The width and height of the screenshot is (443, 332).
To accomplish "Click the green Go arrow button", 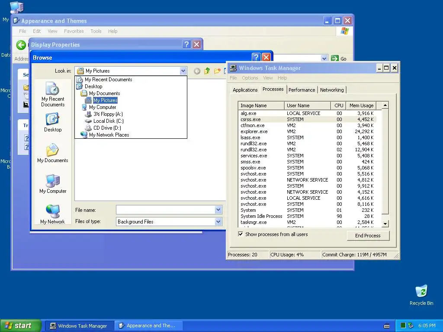I will pos(335,58).
